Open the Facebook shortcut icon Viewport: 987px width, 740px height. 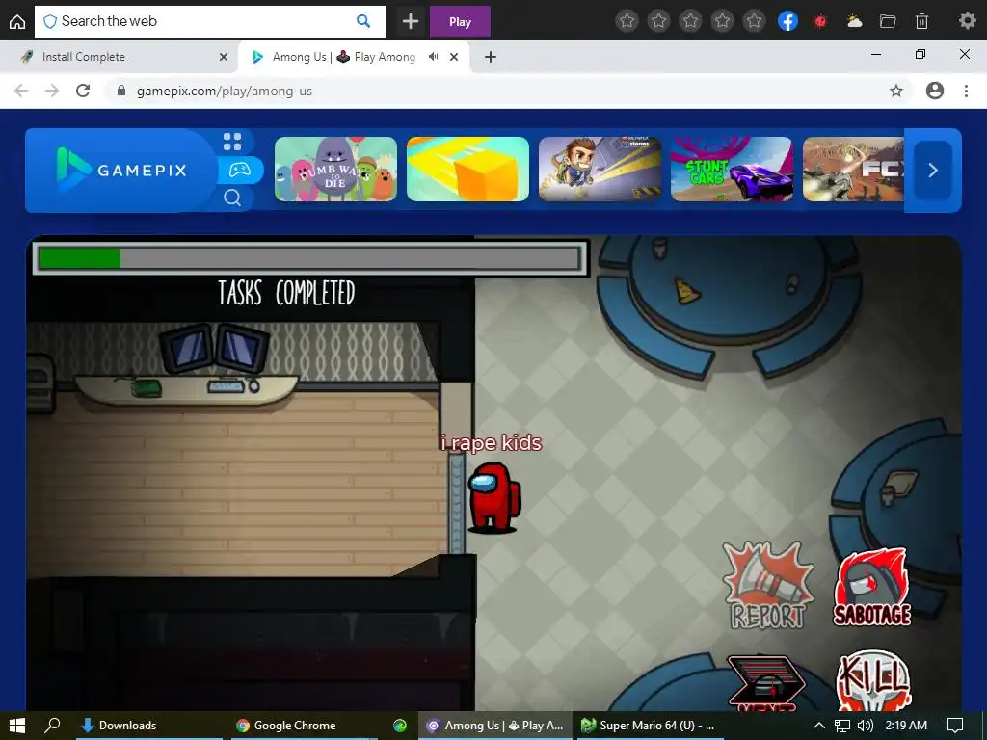787,21
